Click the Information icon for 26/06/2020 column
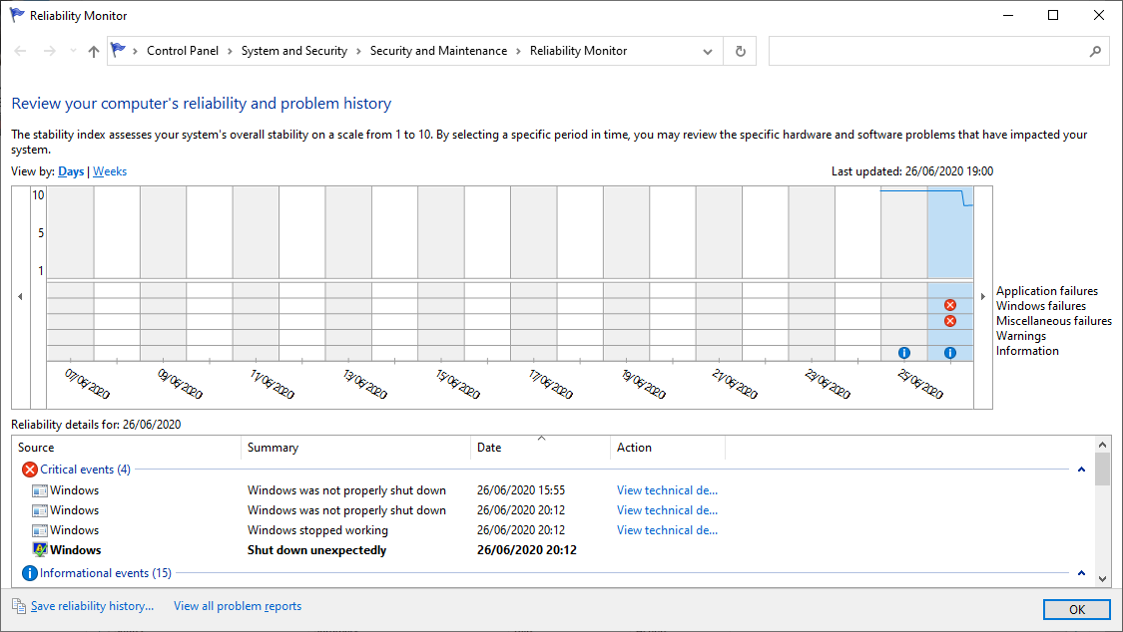 coord(949,353)
